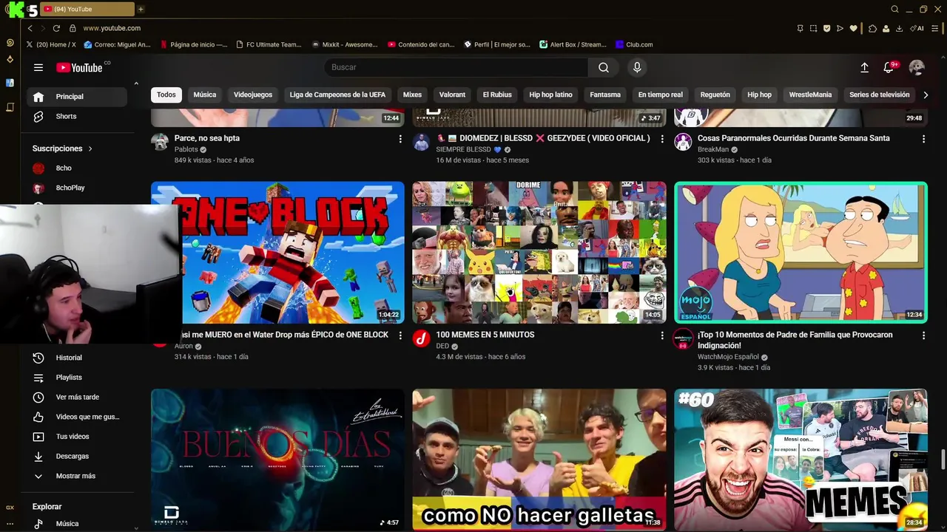
Task: Open the browser AI assistant icon
Action: point(918,28)
